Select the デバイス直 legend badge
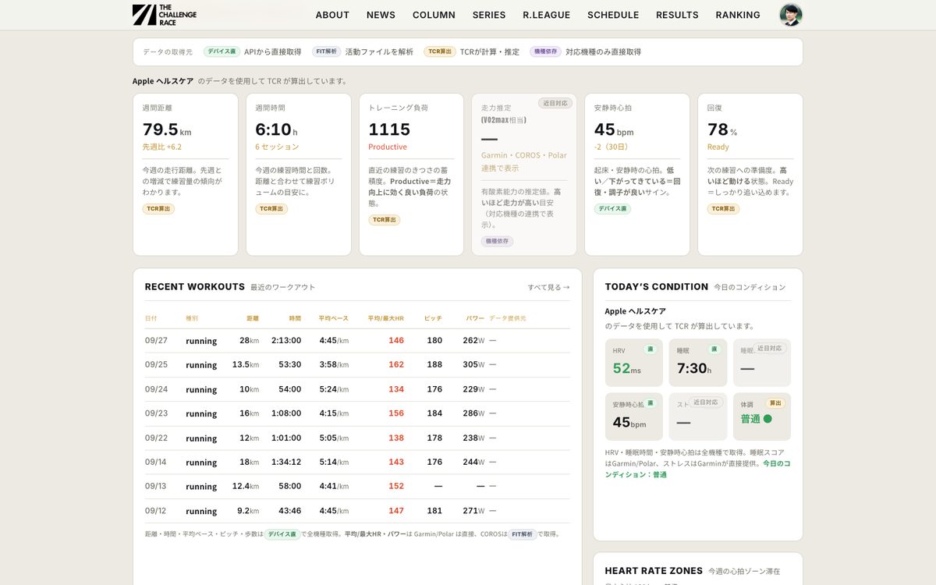This screenshot has width=936, height=585. coord(222,51)
